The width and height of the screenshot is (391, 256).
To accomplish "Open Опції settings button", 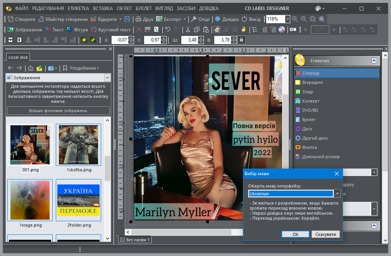I will pos(200,19).
